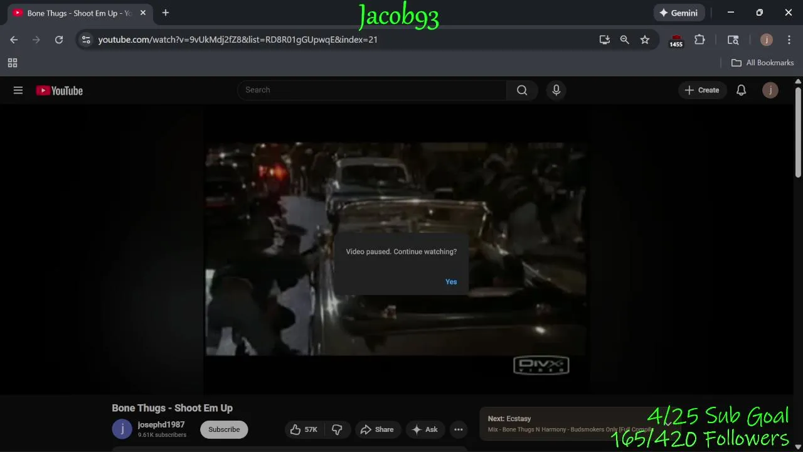The width and height of the screenshot is (803, 452).
Task: Open josephd1987 channel avatar
Action: click(122, 429)
